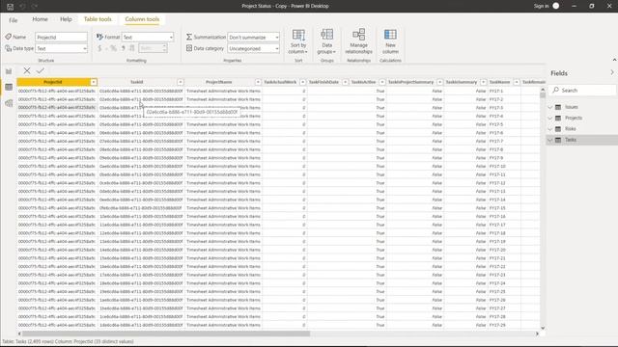Commit formula with the checkmark icon
Screen dimensions: 618x347
coord(41,70)
